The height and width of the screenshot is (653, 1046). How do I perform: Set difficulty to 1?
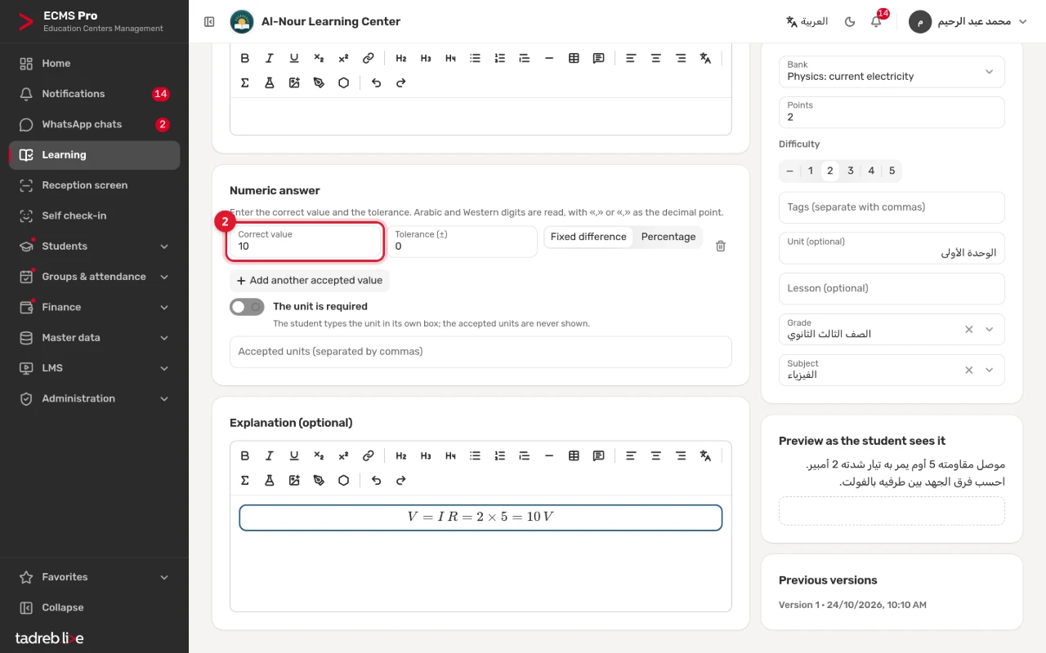tap(810, 171)
